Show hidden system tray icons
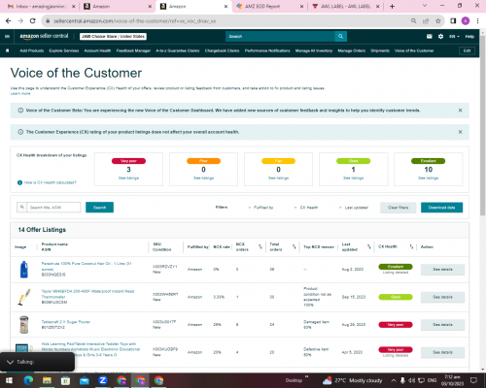The image size is (486, 388). click(394, 380)
